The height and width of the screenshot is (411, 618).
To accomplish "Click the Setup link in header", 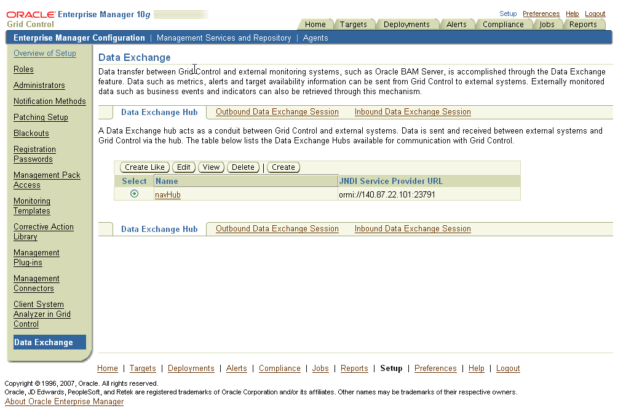I will coord(508,14).
